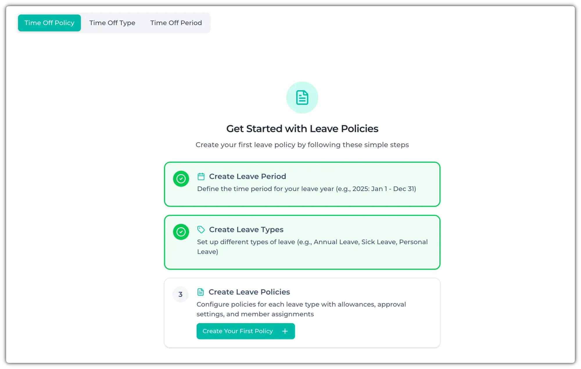Click the subtitle about following simple steps
Image resolution: width=581 pixels, height=369 pixels.
click(302, 145)
